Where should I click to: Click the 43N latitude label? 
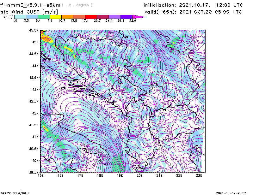pyautogui.click(x=35, y=89)
